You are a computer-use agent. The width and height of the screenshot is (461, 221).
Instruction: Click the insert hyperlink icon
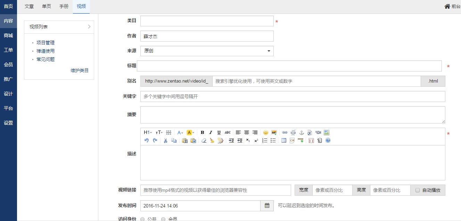(285, 133)
